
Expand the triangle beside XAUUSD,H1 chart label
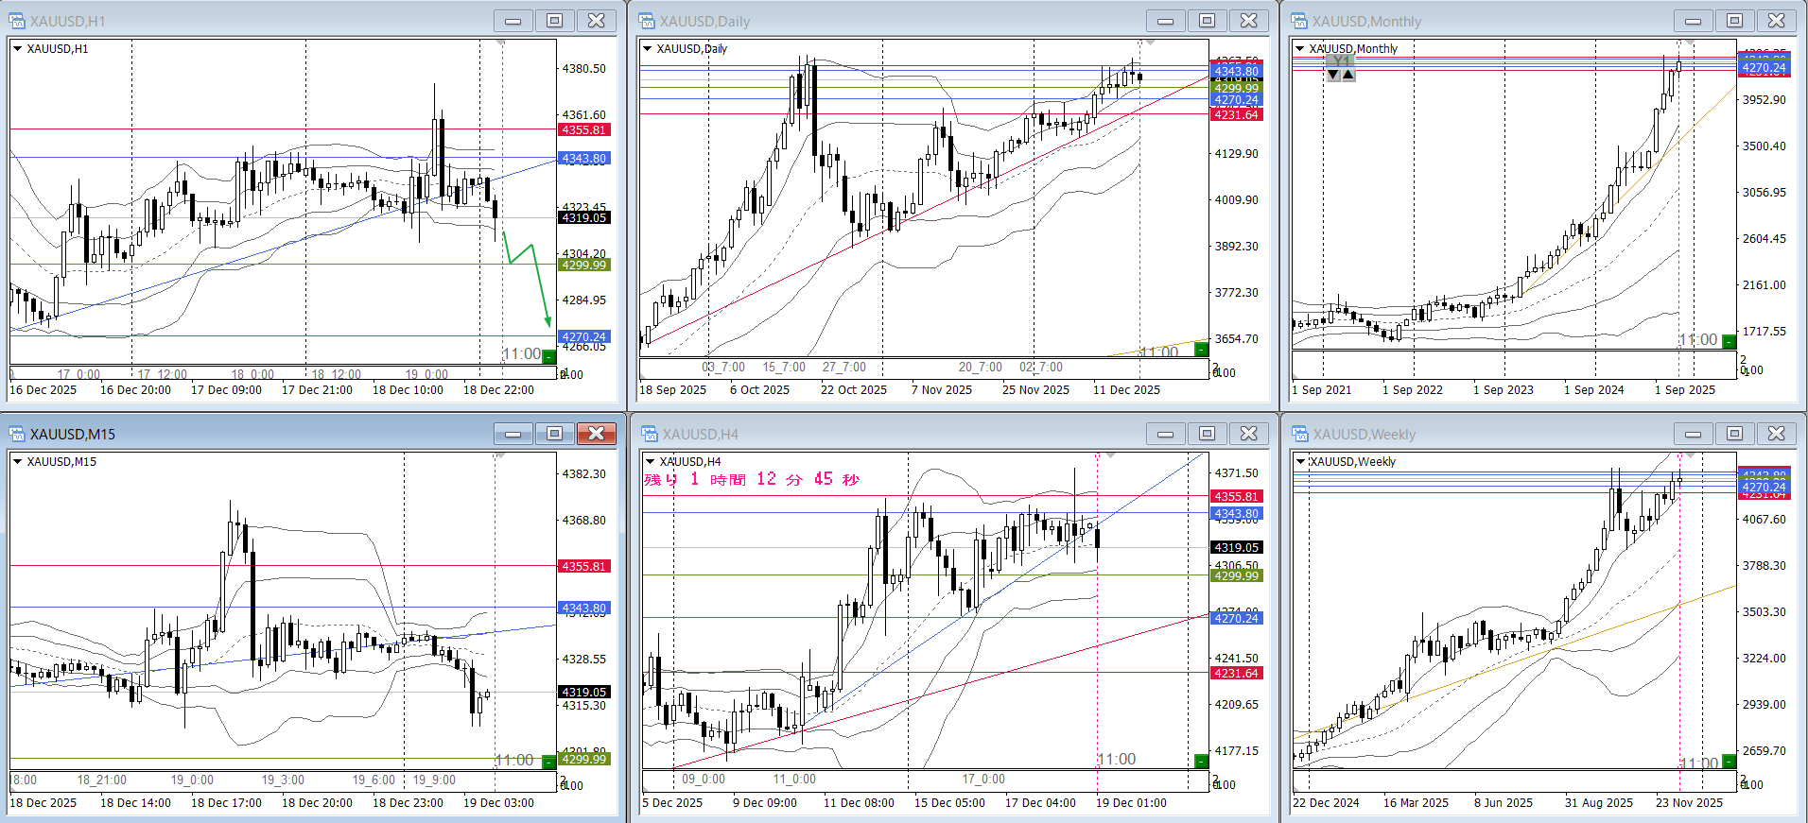click(17, 48)
